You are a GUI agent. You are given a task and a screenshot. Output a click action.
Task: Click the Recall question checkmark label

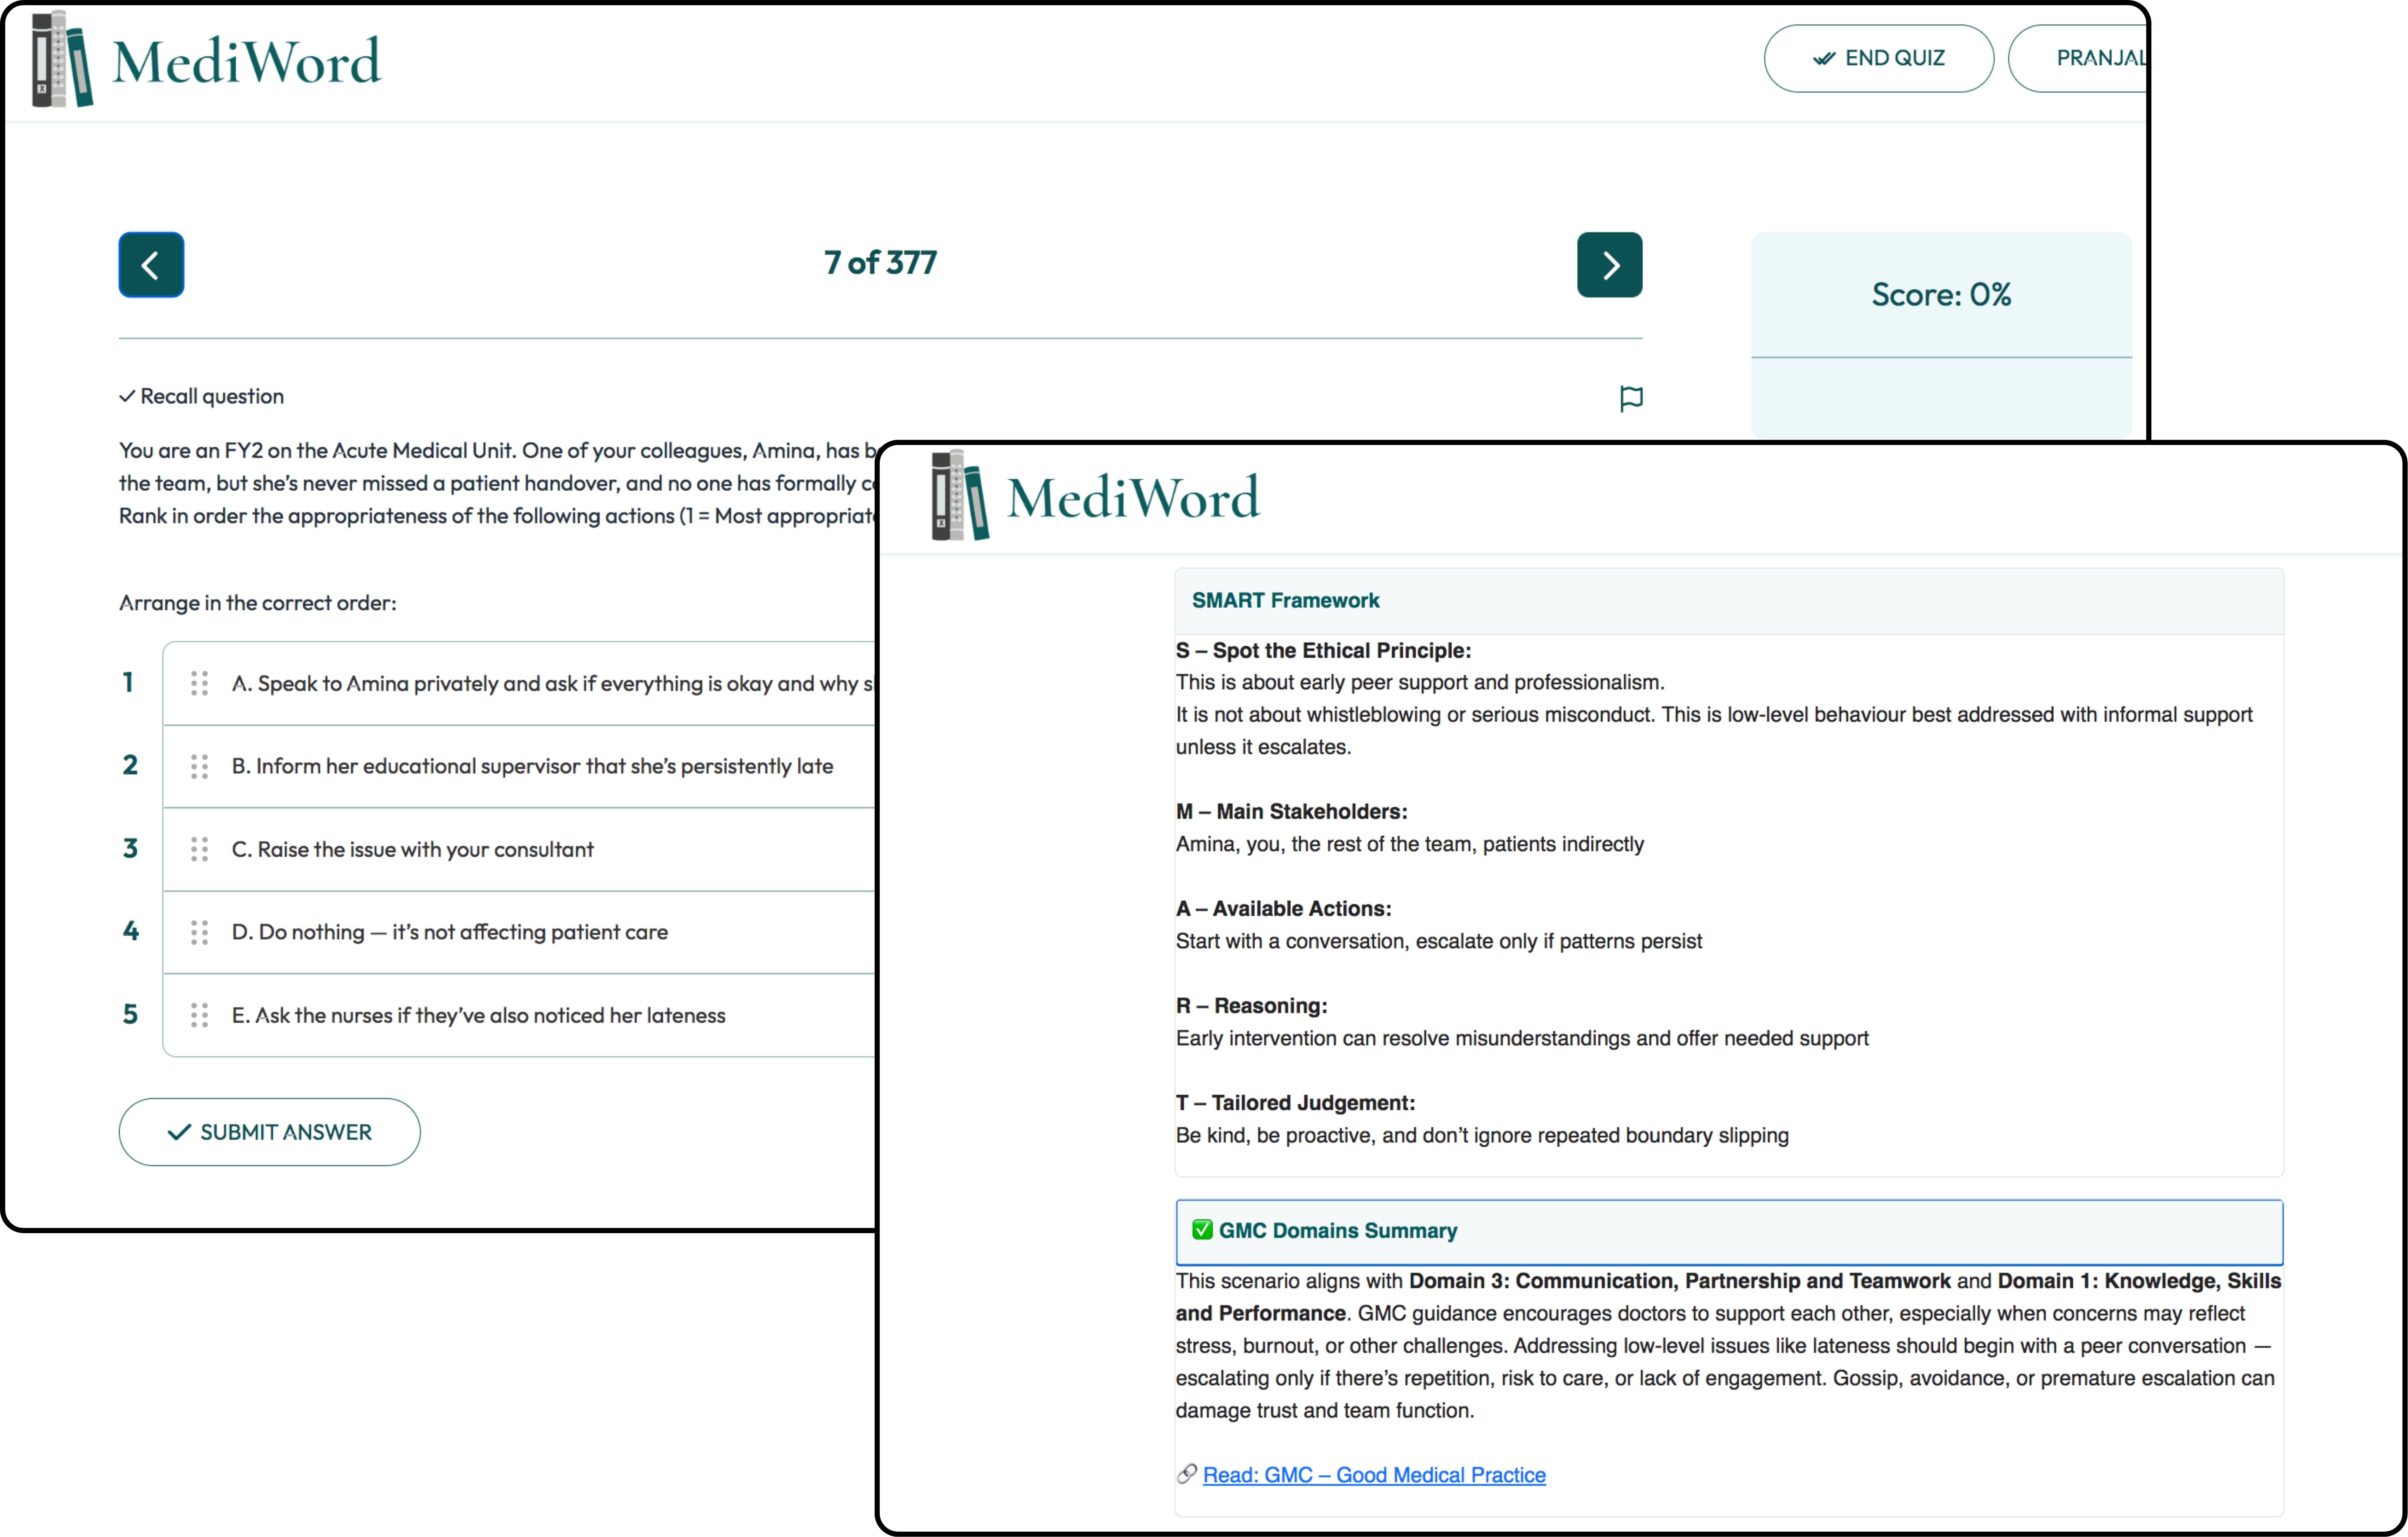(x=201, y=396)
